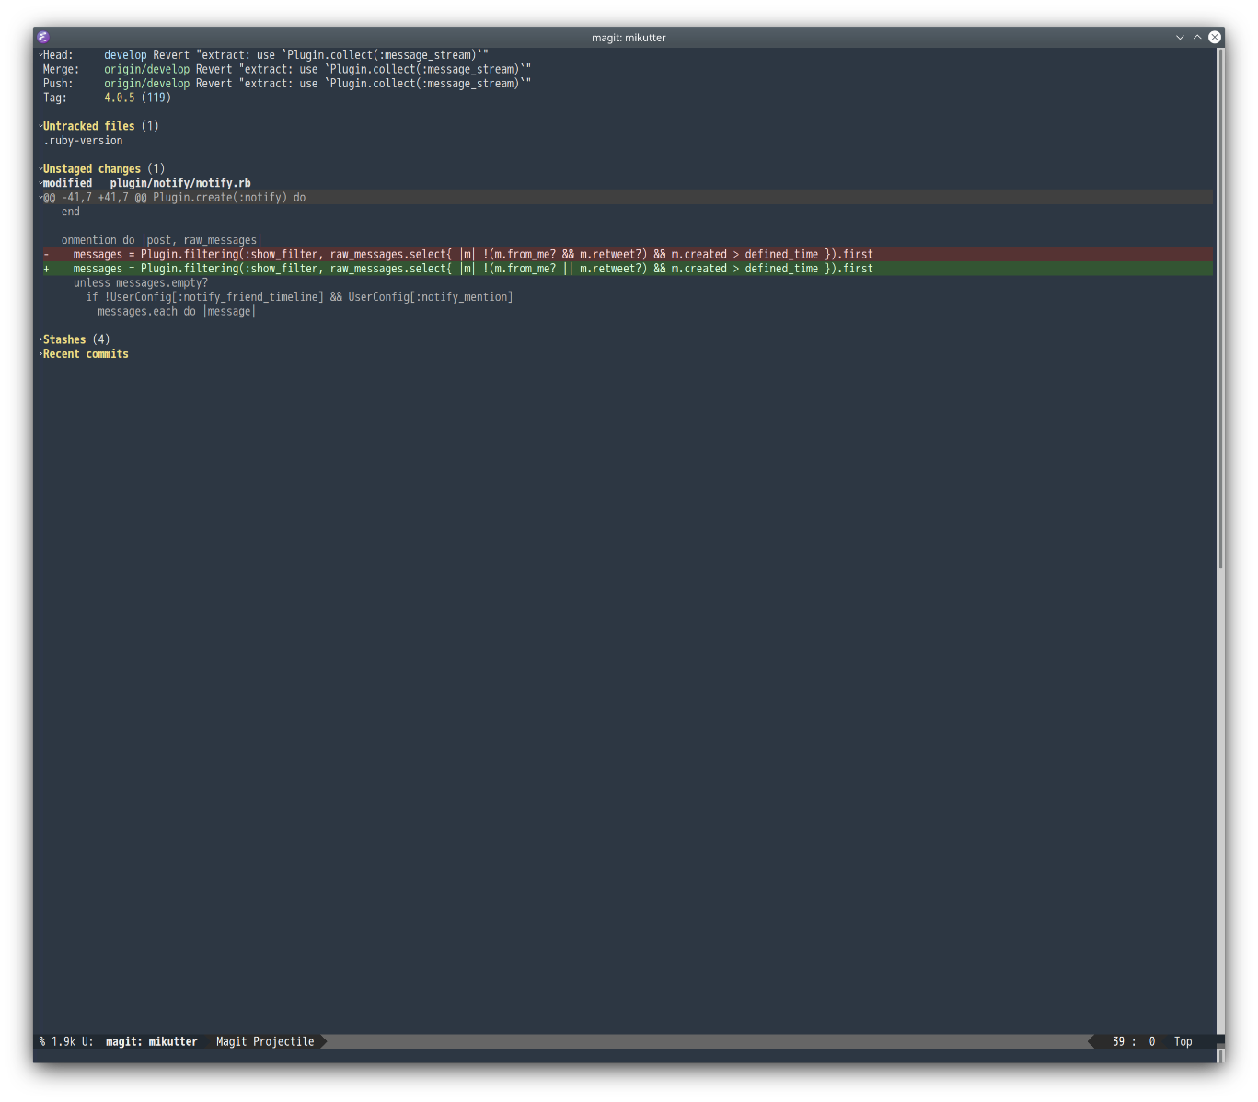
Task: Click tag 4.0.5 in the header
Action: point(119,98)
